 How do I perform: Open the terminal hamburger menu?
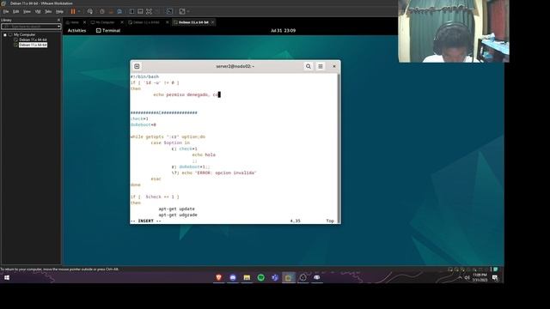pos(321,66)
